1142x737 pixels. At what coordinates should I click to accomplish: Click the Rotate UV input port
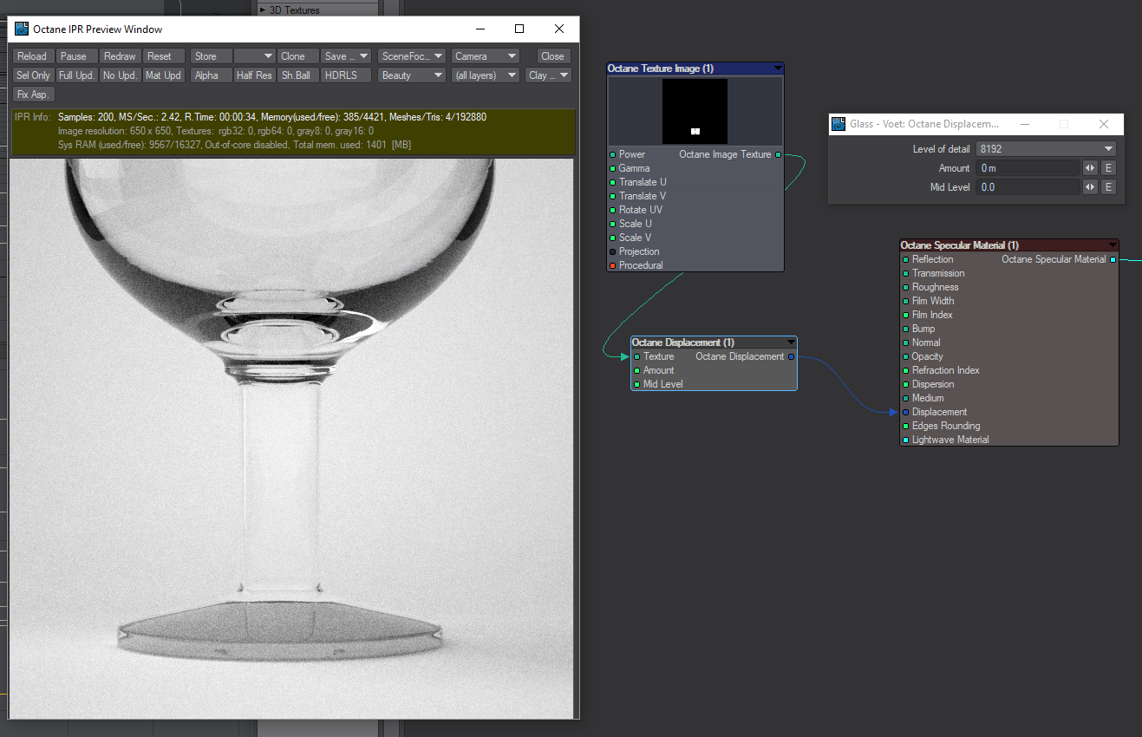[x=612, y=211]
